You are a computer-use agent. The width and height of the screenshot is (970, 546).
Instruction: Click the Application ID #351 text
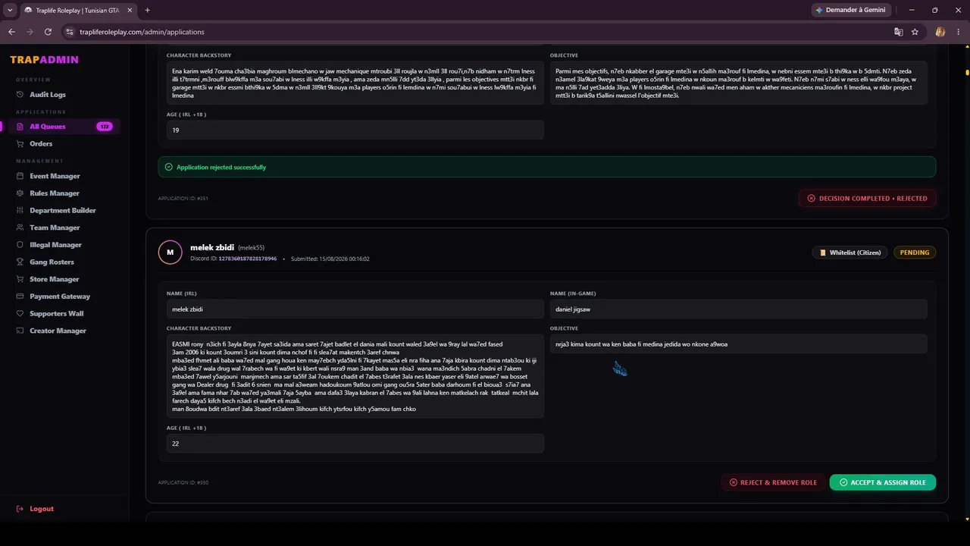(x=183, y=199)
